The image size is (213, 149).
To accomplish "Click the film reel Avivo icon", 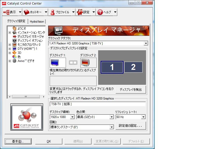I will (14, 61).
